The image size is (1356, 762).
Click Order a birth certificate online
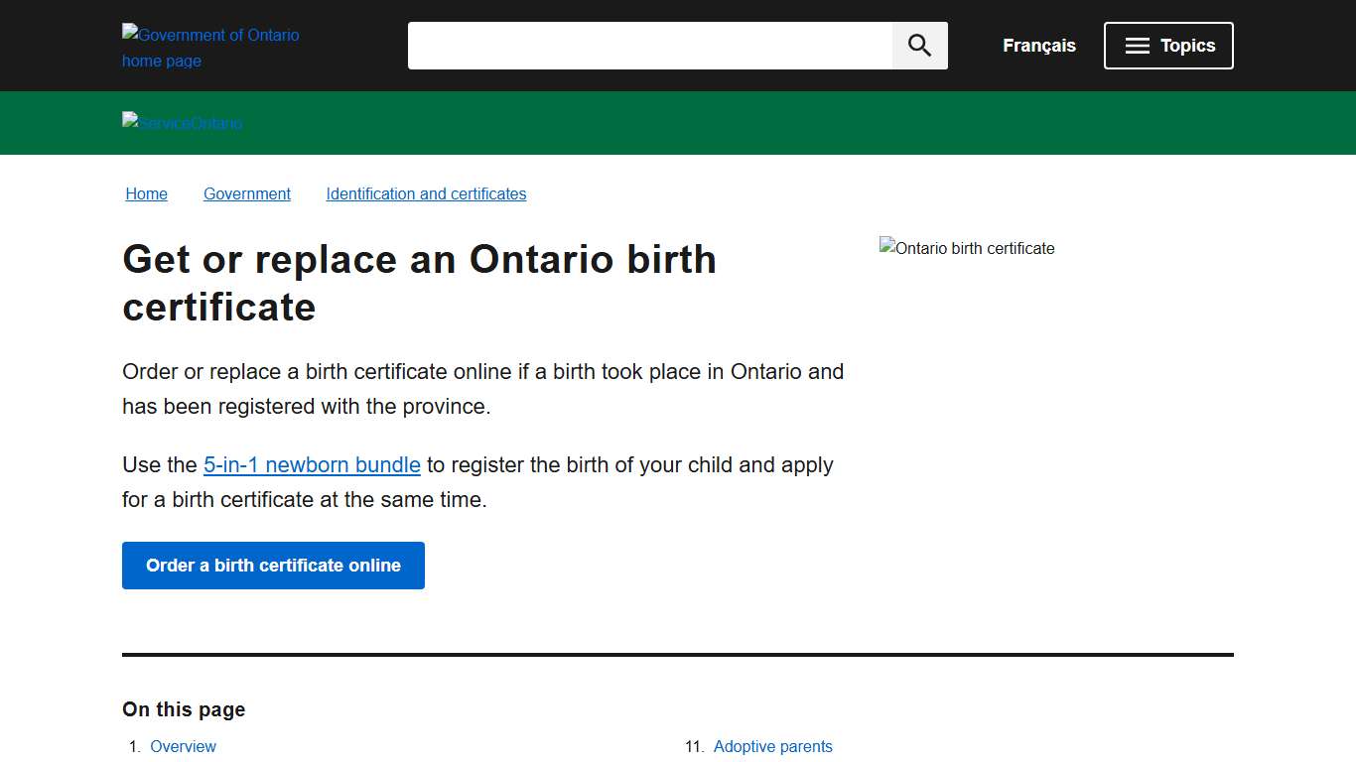click(x=273, y=566)
